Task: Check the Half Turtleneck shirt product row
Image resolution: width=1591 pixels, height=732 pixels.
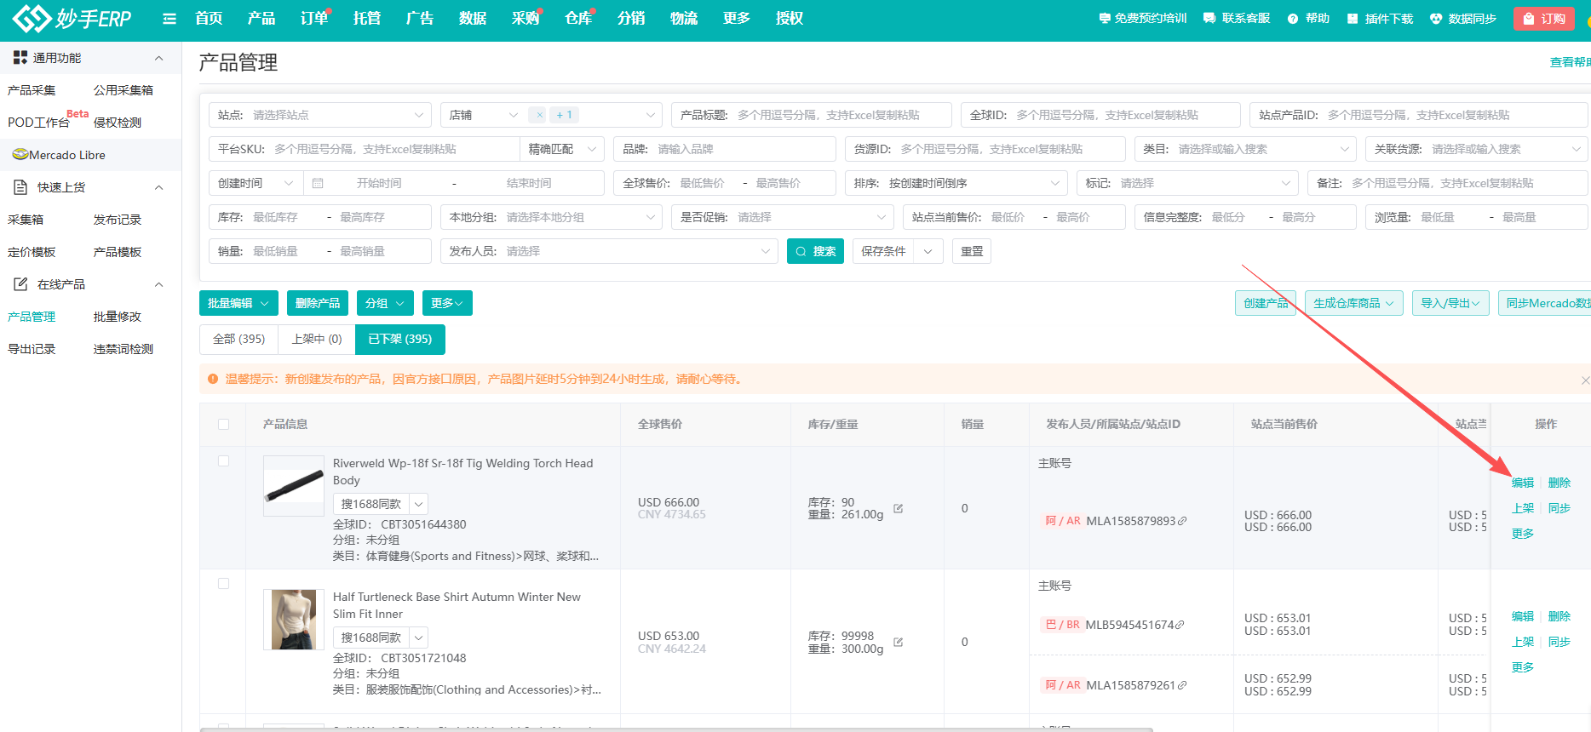Action: [223, 584]
